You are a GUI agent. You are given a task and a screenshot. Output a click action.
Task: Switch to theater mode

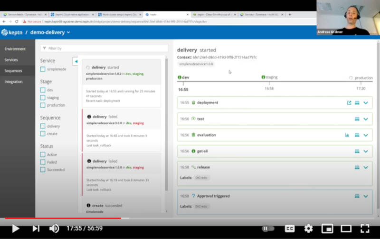(346, 229)
